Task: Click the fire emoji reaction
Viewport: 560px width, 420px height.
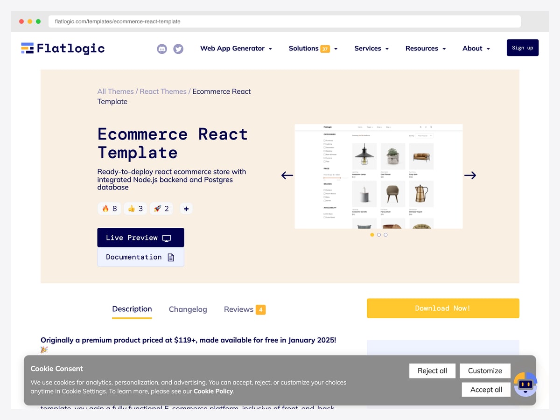Action: point(109,209)
